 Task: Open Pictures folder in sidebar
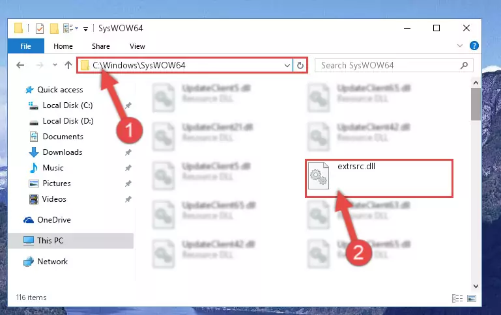click(57, 184)
